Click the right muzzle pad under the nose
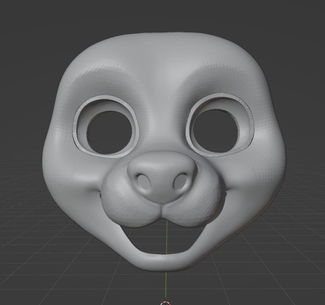 tap(198, 205)
